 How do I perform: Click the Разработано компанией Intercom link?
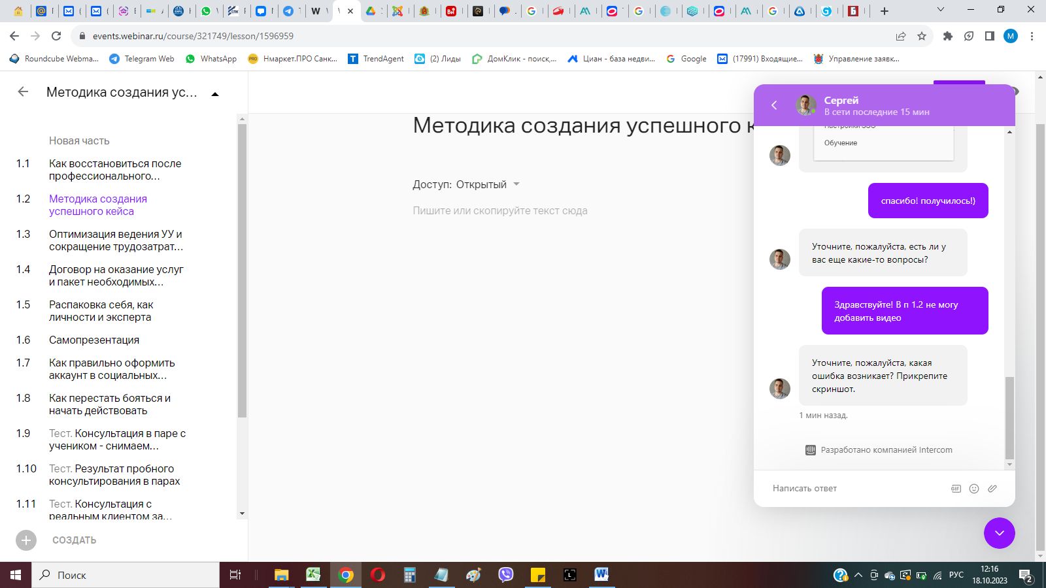(879, 450)
